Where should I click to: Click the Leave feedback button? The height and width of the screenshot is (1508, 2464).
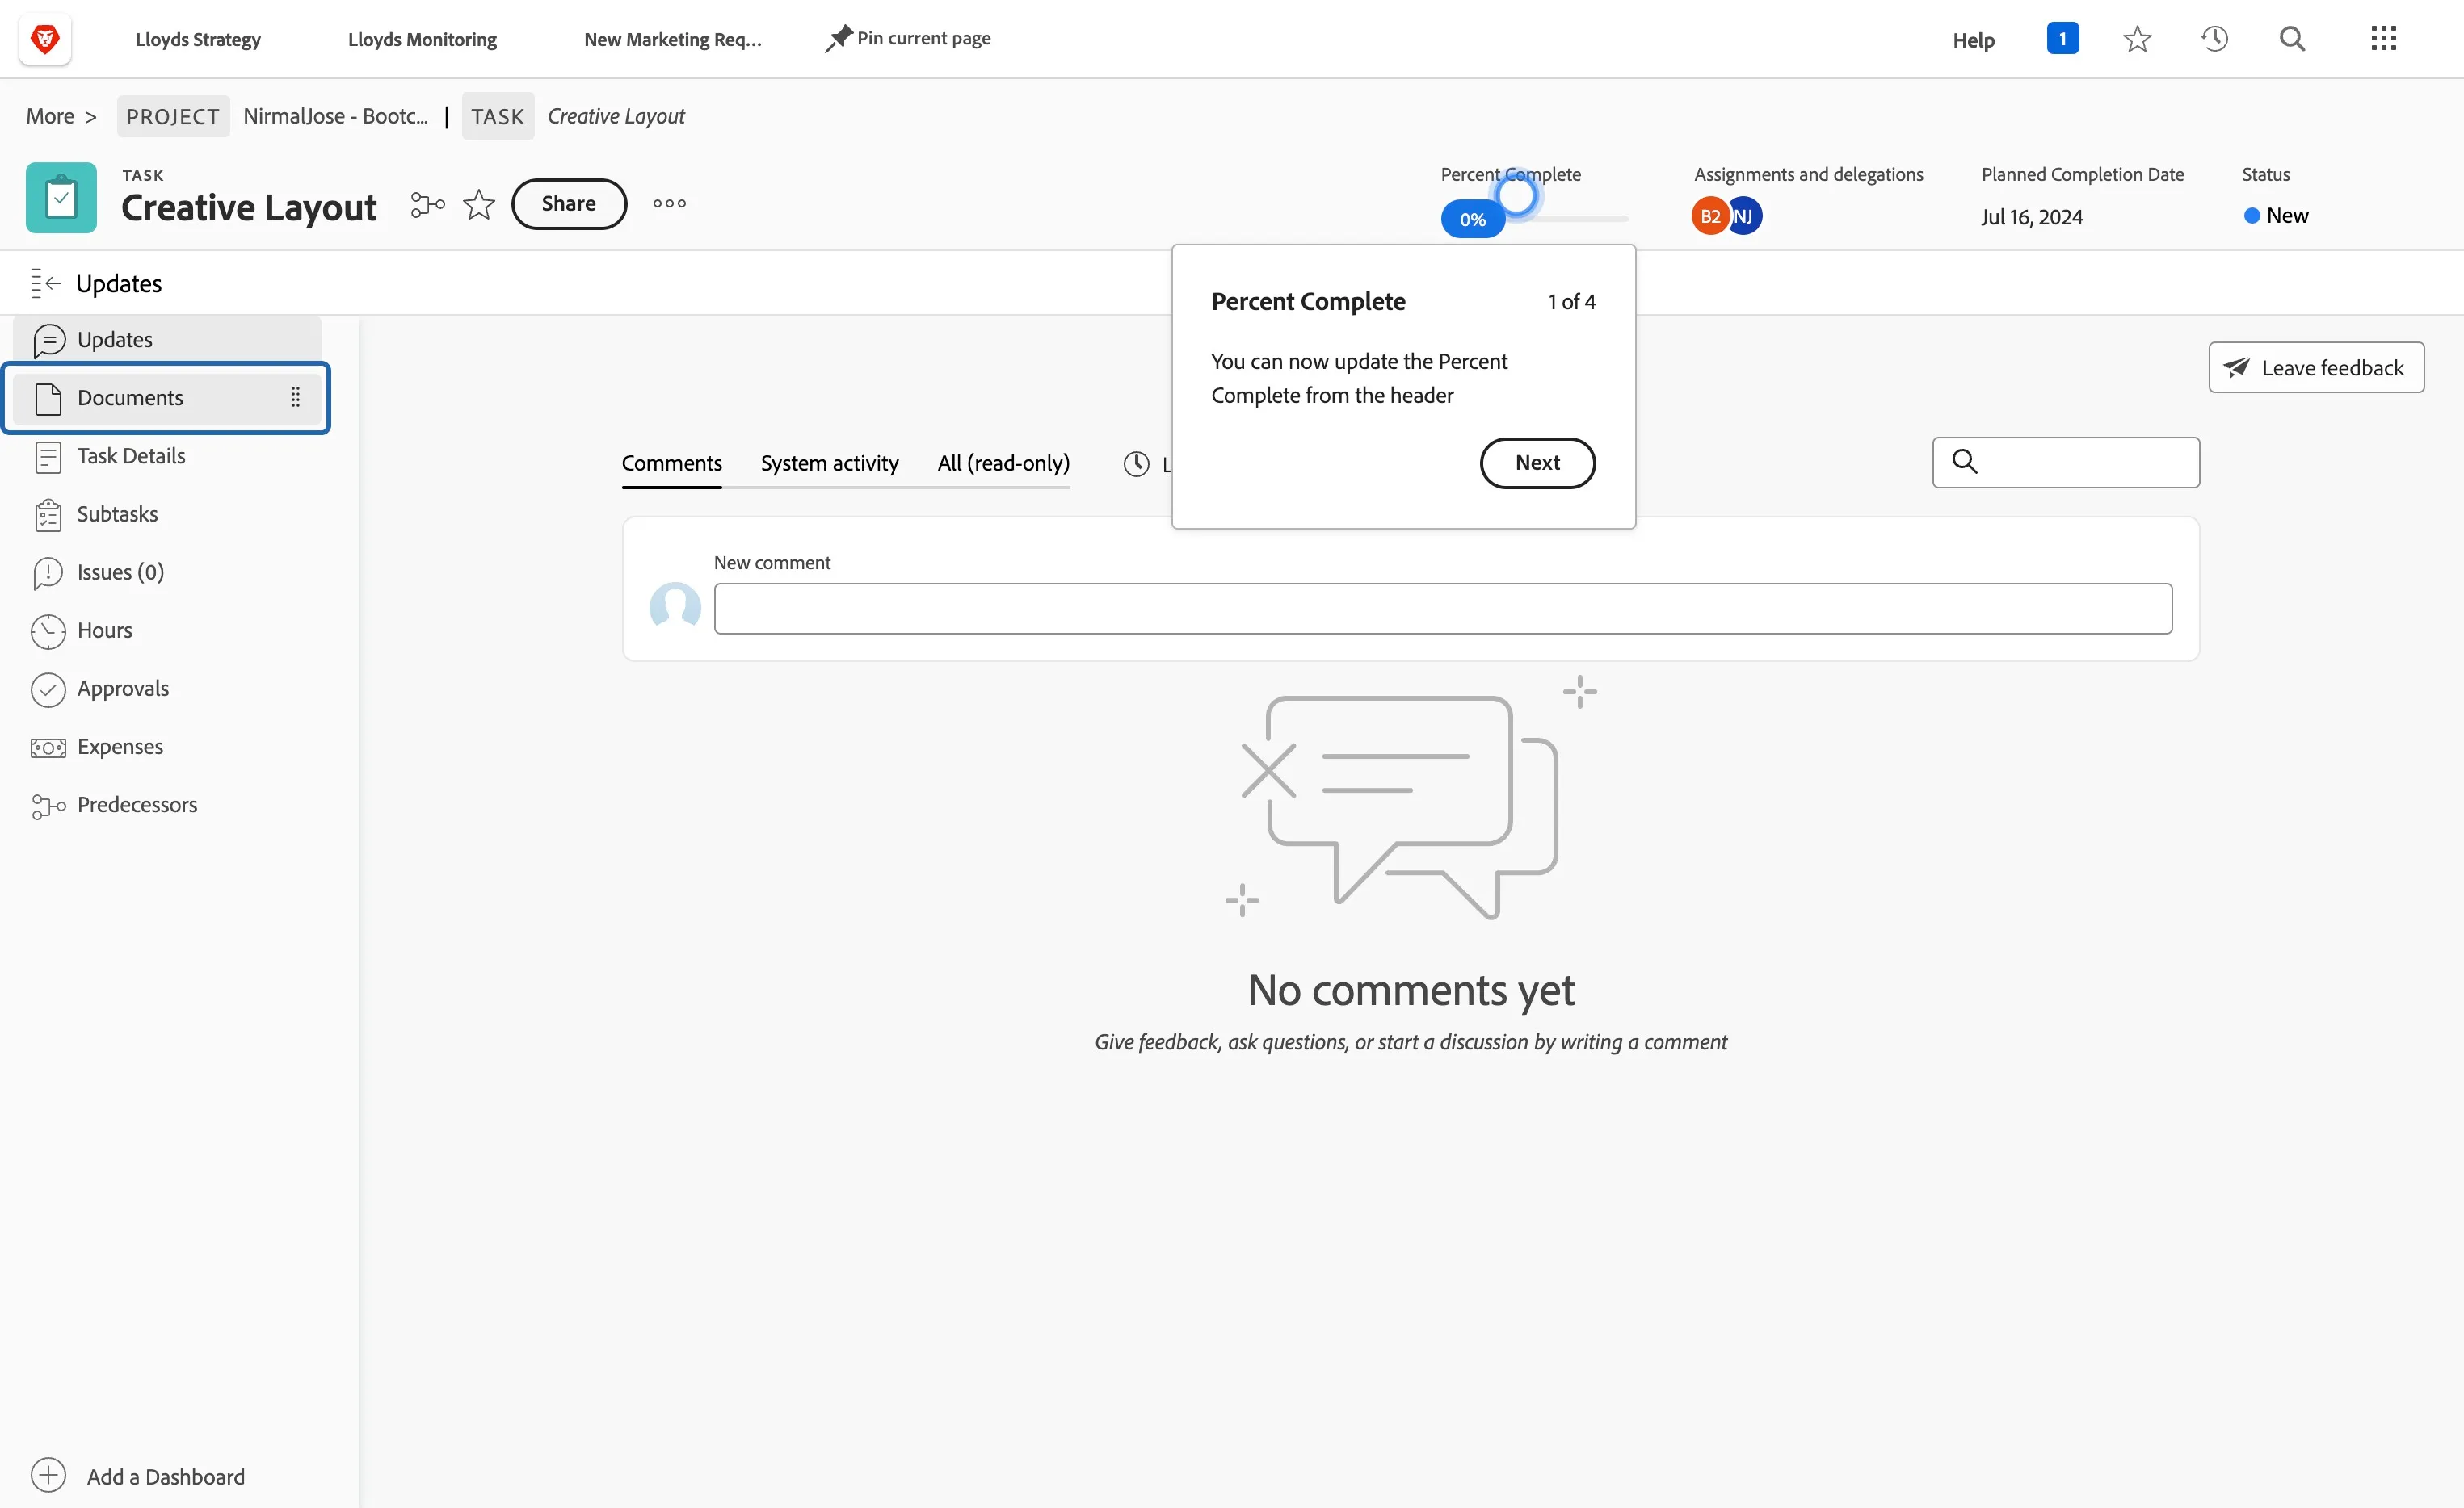point(2315,368)
